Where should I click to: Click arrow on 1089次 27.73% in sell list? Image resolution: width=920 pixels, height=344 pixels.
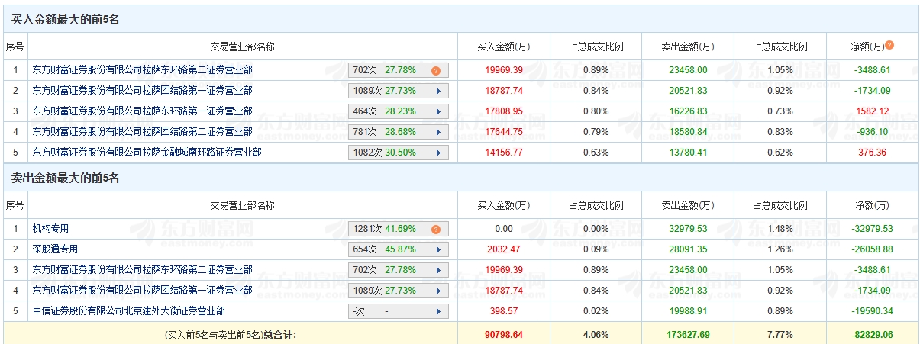438,291
